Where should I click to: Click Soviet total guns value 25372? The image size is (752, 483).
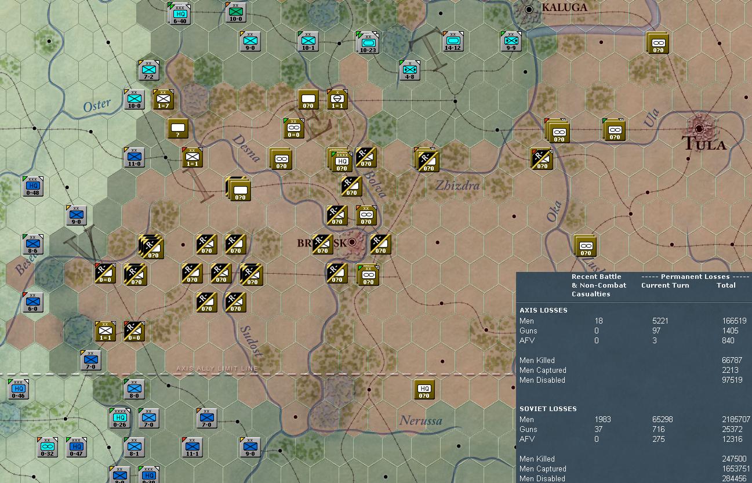(x=733, y=429)
